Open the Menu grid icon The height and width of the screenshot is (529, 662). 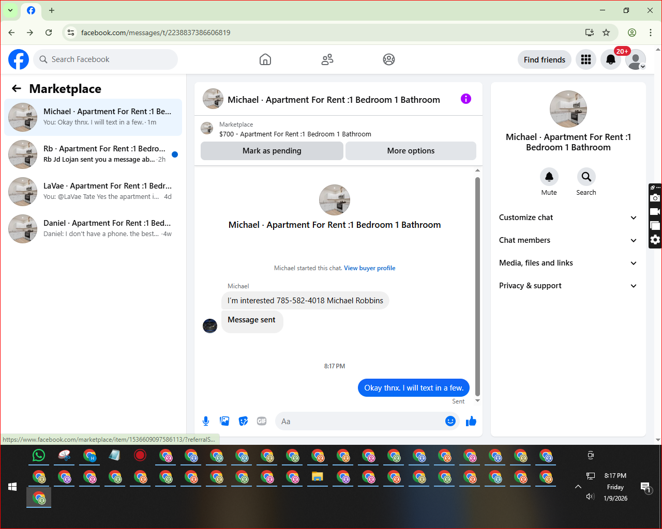coord(586,59)
